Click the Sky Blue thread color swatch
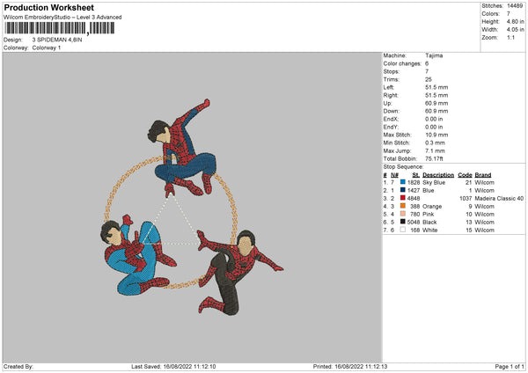 (403, 182)
